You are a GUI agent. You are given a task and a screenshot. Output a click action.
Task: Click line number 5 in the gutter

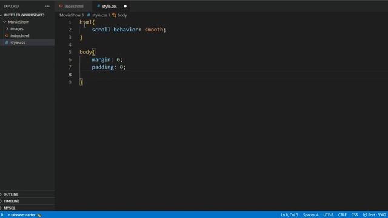pos(70,52)
